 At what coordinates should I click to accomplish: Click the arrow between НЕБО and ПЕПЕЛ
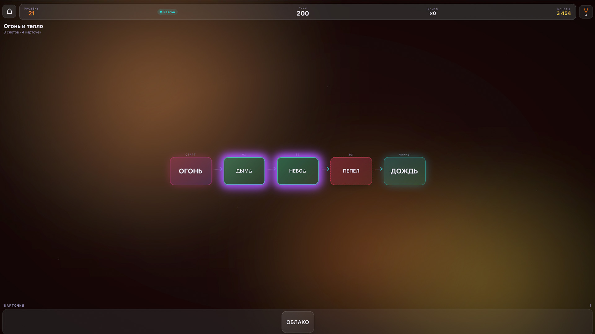point(325,169)
